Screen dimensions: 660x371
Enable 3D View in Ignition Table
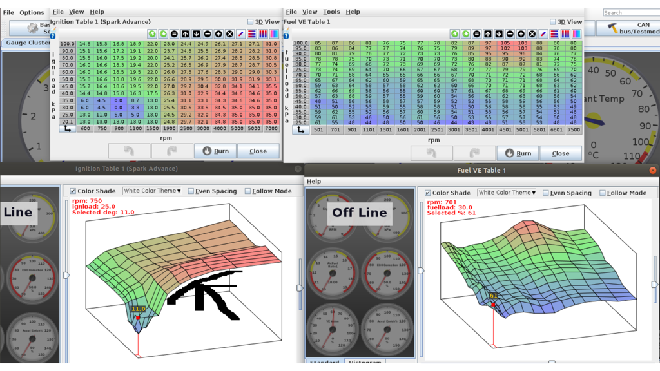pyautogui.click(x=251, y=22)
